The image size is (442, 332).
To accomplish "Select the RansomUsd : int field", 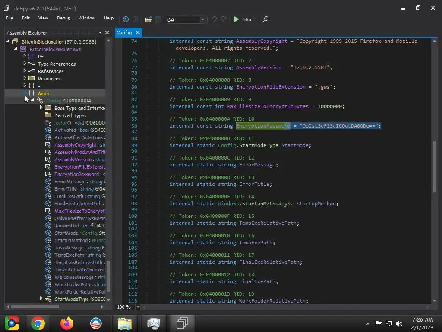I will 79,225.
